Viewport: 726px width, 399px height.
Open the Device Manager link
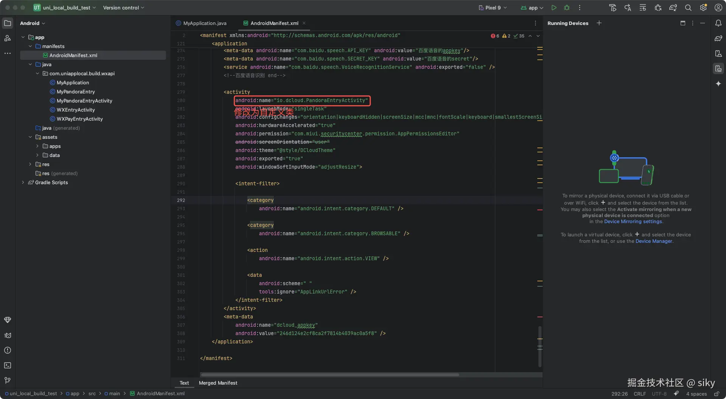(x=653, y=241)
